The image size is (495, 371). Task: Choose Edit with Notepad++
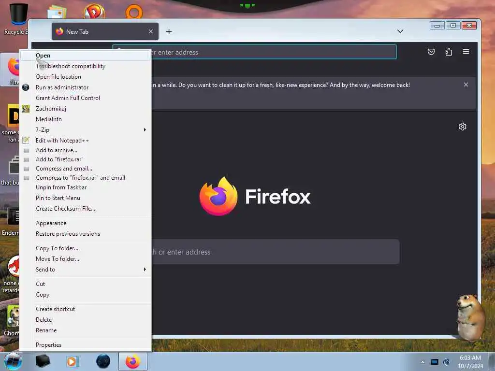click(85, 141)
